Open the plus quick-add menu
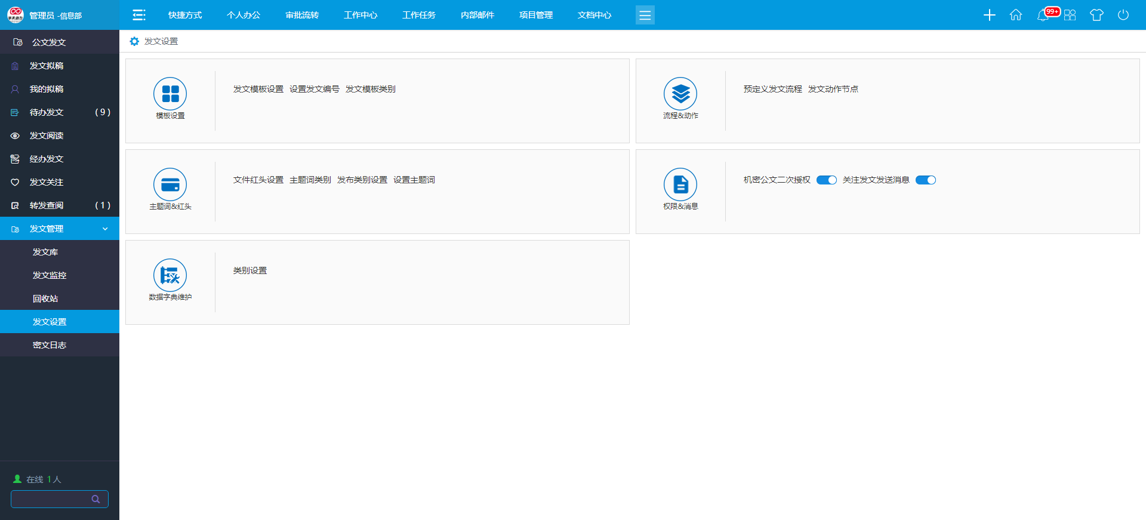The height and width of the screenshot is (520, 1146). (x=989, y=15)
